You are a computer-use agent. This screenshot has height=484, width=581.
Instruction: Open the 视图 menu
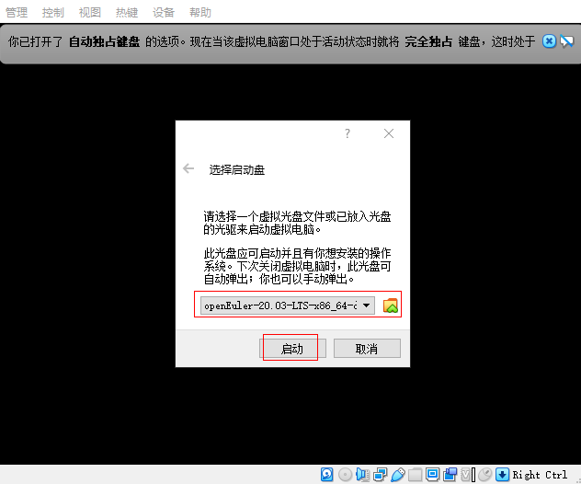[90, 13]
